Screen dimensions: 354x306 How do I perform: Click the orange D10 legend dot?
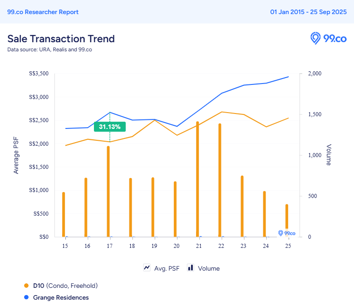[26, 286]
